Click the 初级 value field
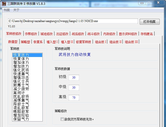Image resolution: width=166 pixels, height=127 pixels. [x=74, y=78]
